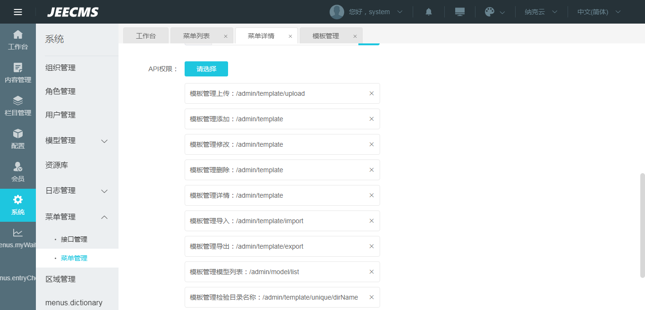Remove the /admin/template/import permission entry
Screen dimensions: 645x310
pos(372,221)
